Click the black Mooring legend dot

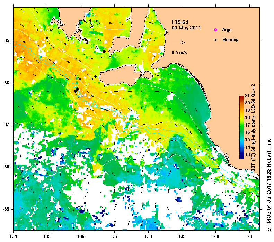coord(216,40)
